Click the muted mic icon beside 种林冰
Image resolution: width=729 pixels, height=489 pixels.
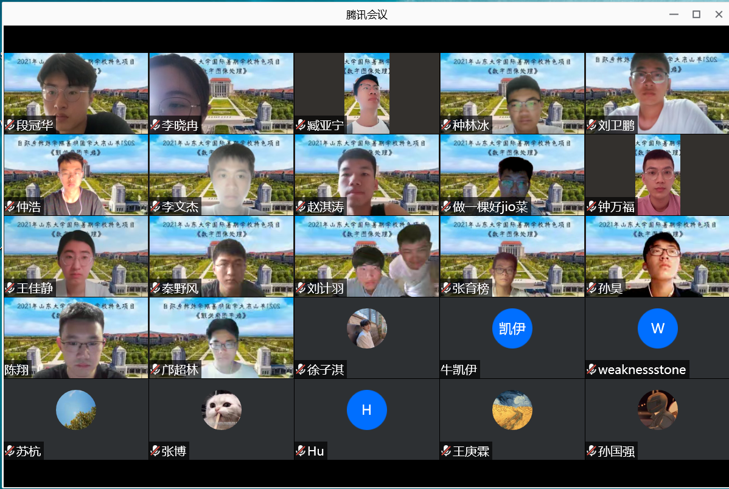tap(446, 125)
